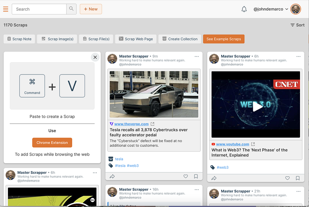The height and width of the screenshot is (207, 309).
Task: Like the Tesla Cybertruck scrap
Action: click(186, 176)
